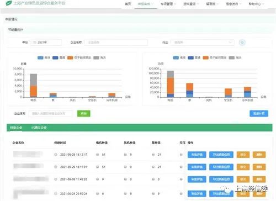Image resolution: width=276 pixels, height=201 pixels.
Task: Toggle light-blue legend swatch in the right chart
Action: [176, 58]
